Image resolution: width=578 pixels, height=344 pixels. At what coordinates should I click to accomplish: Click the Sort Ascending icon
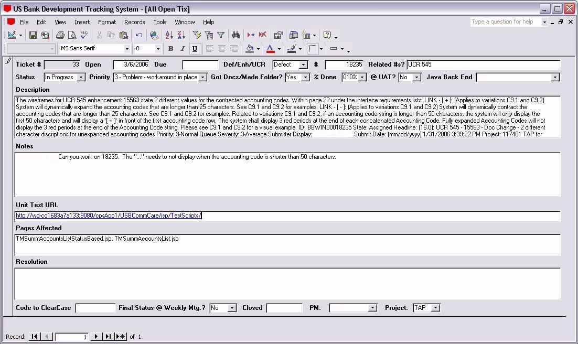pos(169,35)
